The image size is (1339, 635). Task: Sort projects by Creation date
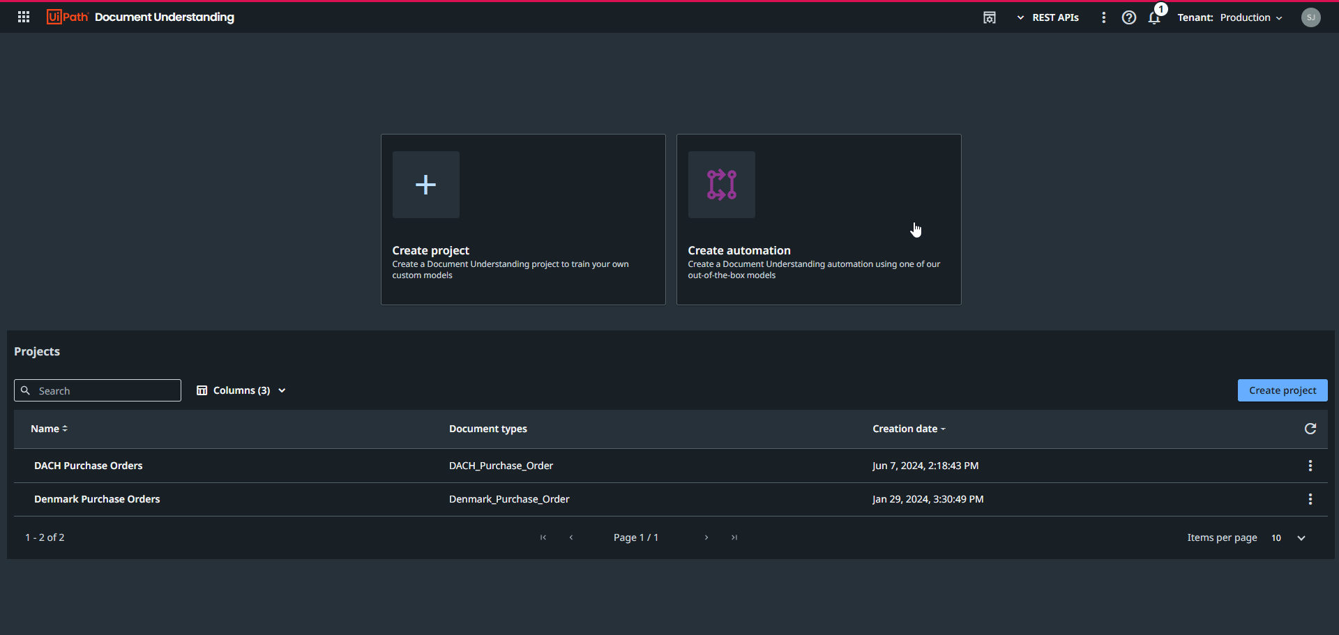coord(909,429)
